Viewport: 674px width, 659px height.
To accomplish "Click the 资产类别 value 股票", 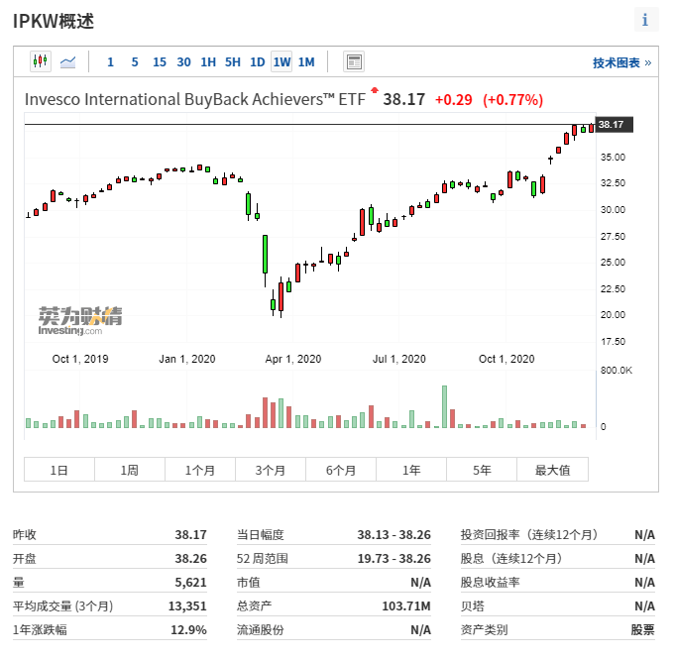I will (642, 630).
